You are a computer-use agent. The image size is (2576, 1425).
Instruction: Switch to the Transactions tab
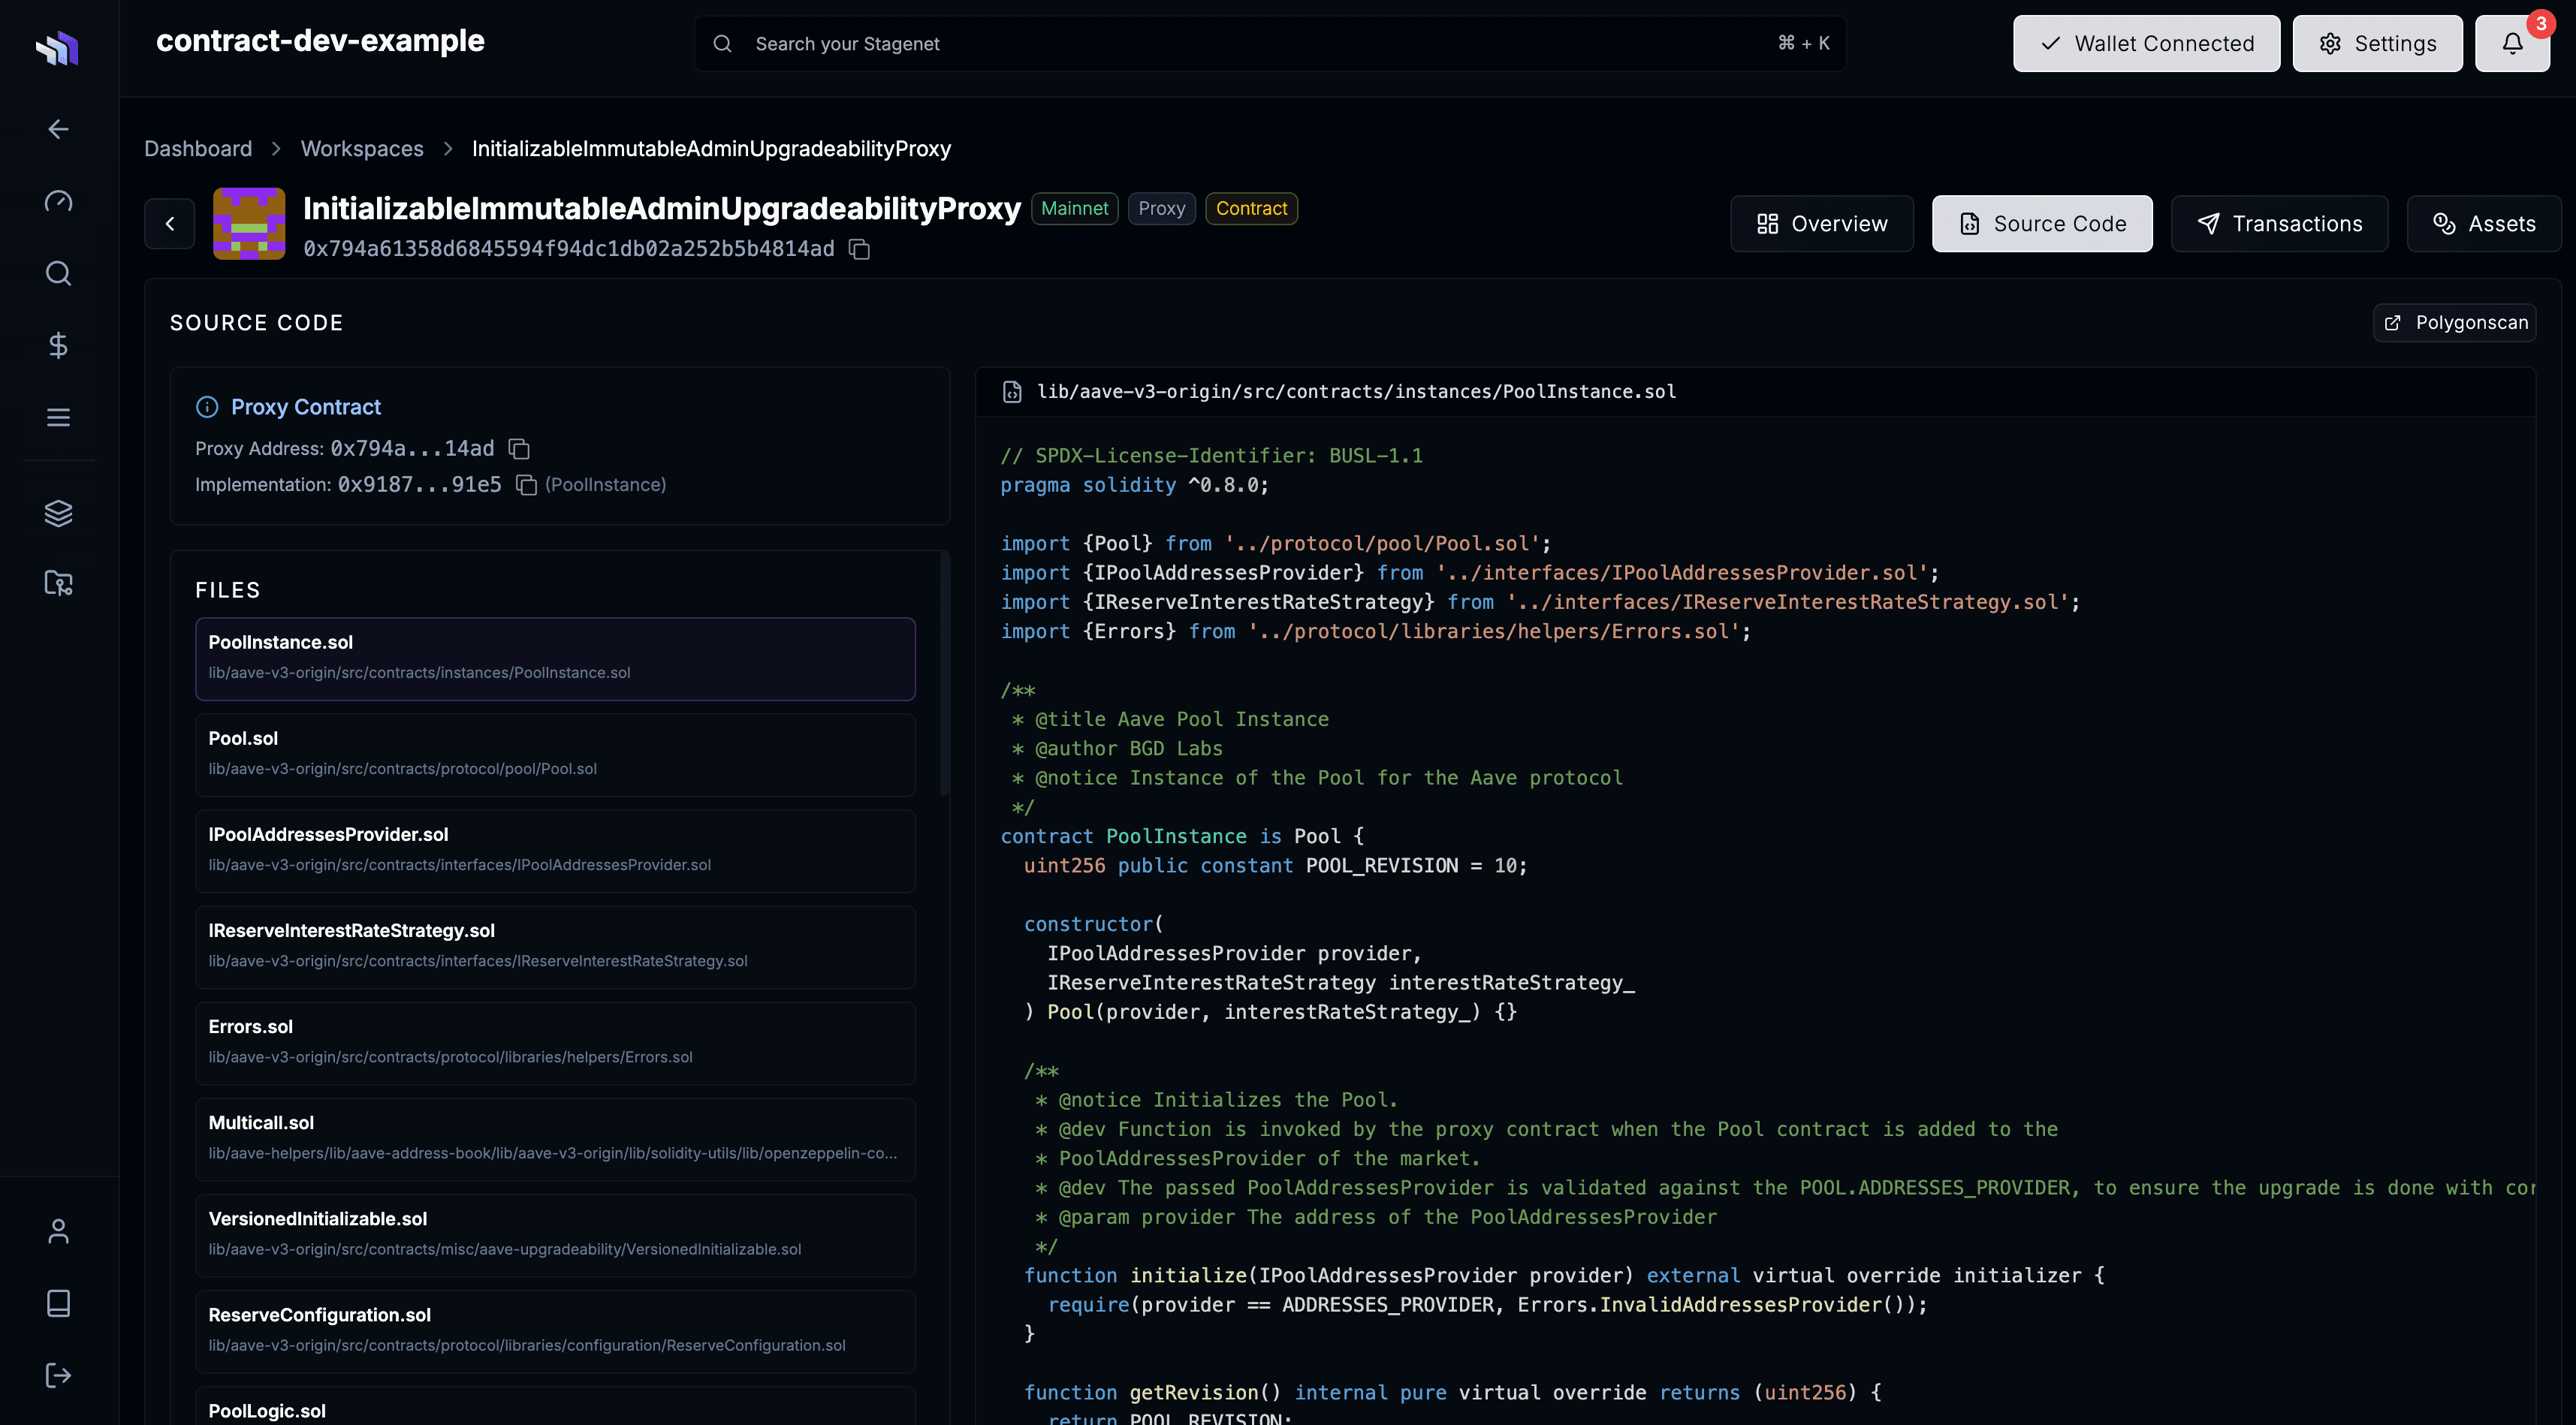click(x=2279, y=223)
